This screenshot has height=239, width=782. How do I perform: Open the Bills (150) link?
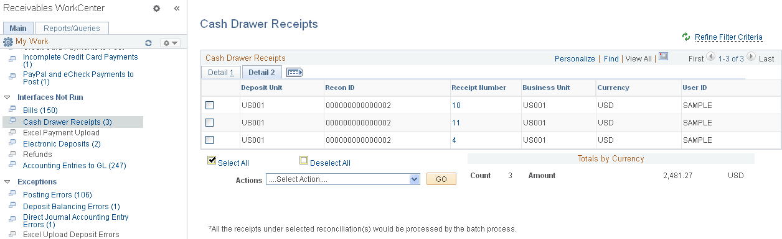click(40, 110)
